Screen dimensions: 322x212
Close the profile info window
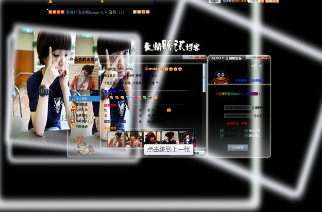(200, 57)
